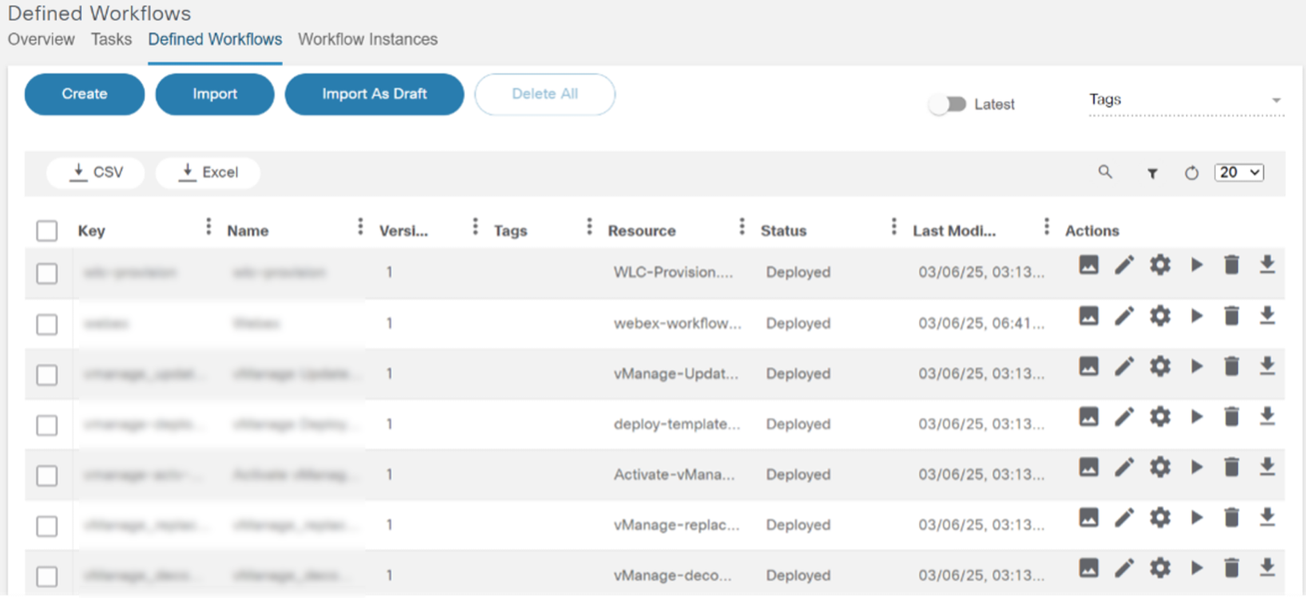Export table using the CSV button
Image resolution: width=1306 pixels, height=600 pixels.
96,172
